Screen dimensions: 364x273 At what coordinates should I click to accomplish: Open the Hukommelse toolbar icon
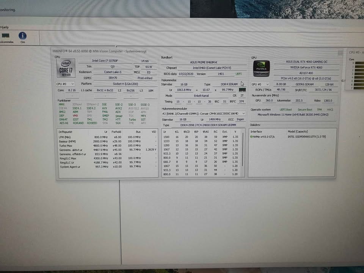click(6, 38)
